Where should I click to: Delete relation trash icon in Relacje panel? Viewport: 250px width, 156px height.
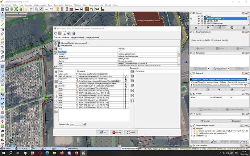pyautogui.click(x=232, y=89)
